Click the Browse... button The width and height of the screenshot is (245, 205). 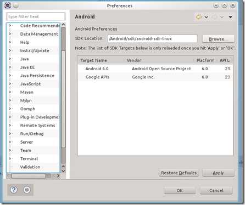[x=218, y=39]
